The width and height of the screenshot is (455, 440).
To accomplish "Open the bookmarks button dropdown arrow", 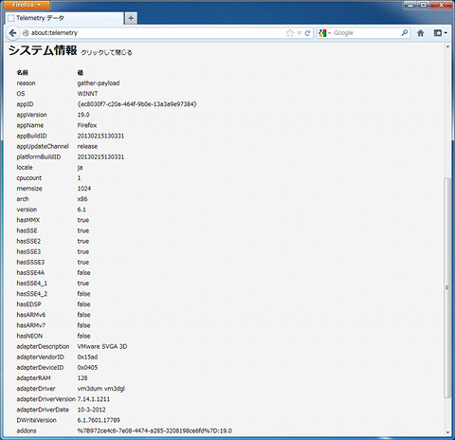I will (446, 33).
